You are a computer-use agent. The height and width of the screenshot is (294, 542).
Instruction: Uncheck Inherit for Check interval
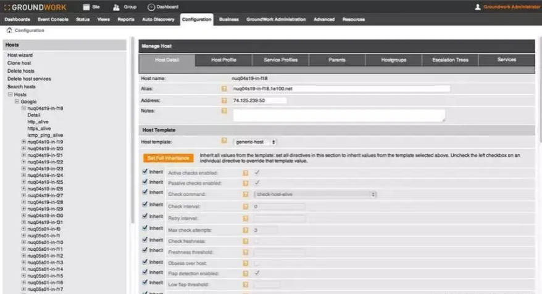point(145,204)
